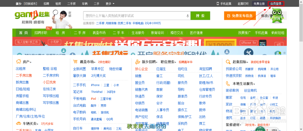The height and width of the screenshot is (131, 303).
Task: Click the 2货也精彩 promo link
Action: [x=104, y=62]
